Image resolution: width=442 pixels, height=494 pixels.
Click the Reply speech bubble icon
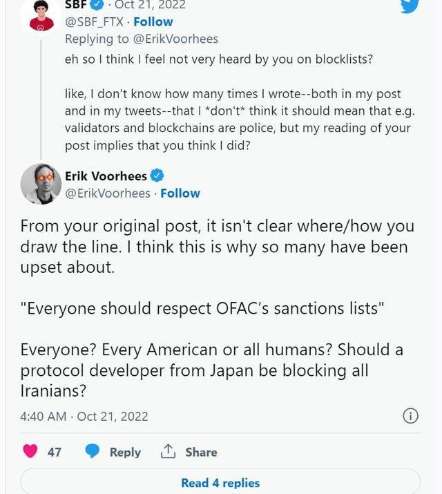[93, 452]
